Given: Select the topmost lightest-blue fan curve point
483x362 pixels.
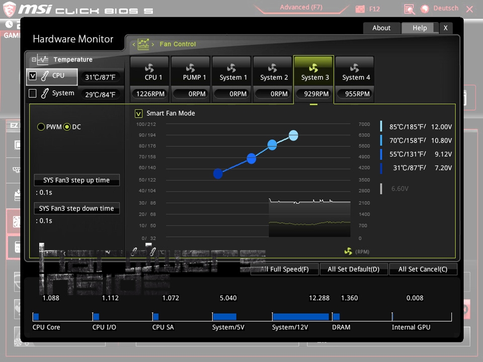Looking at the screenshot, I should 293,135.
